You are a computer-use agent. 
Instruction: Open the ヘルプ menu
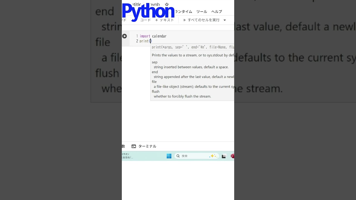(x=217, y=12)
